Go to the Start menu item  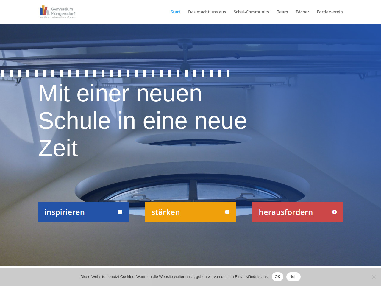tap(175, 12)
